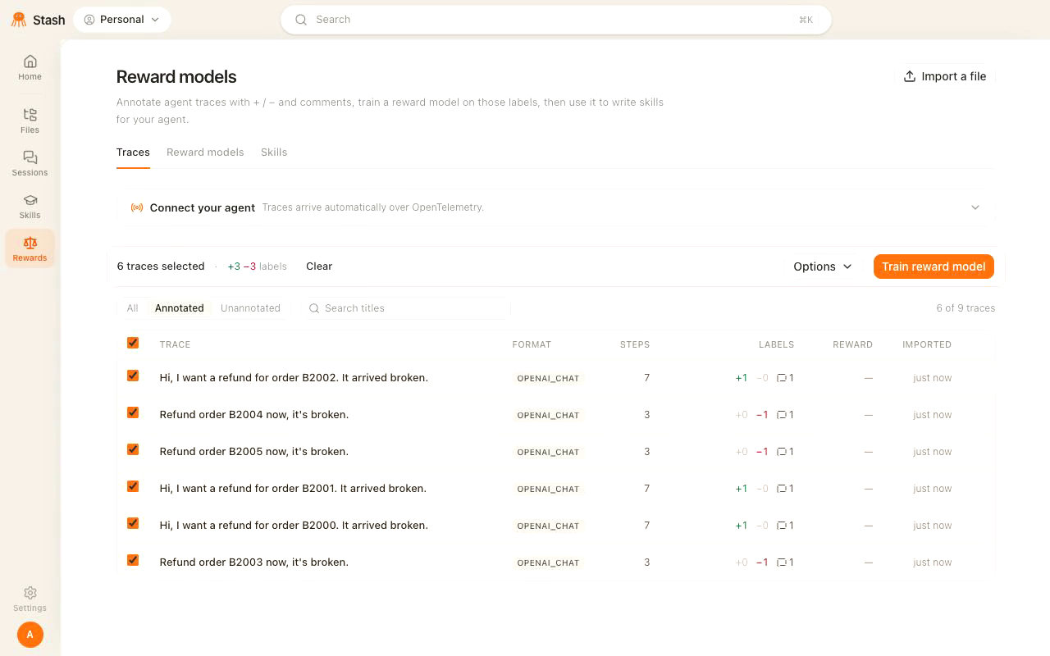Screen dimensions: 1050x656
Task: Uncheck the order B2002 trace checkbox
Action: (133, 376)
